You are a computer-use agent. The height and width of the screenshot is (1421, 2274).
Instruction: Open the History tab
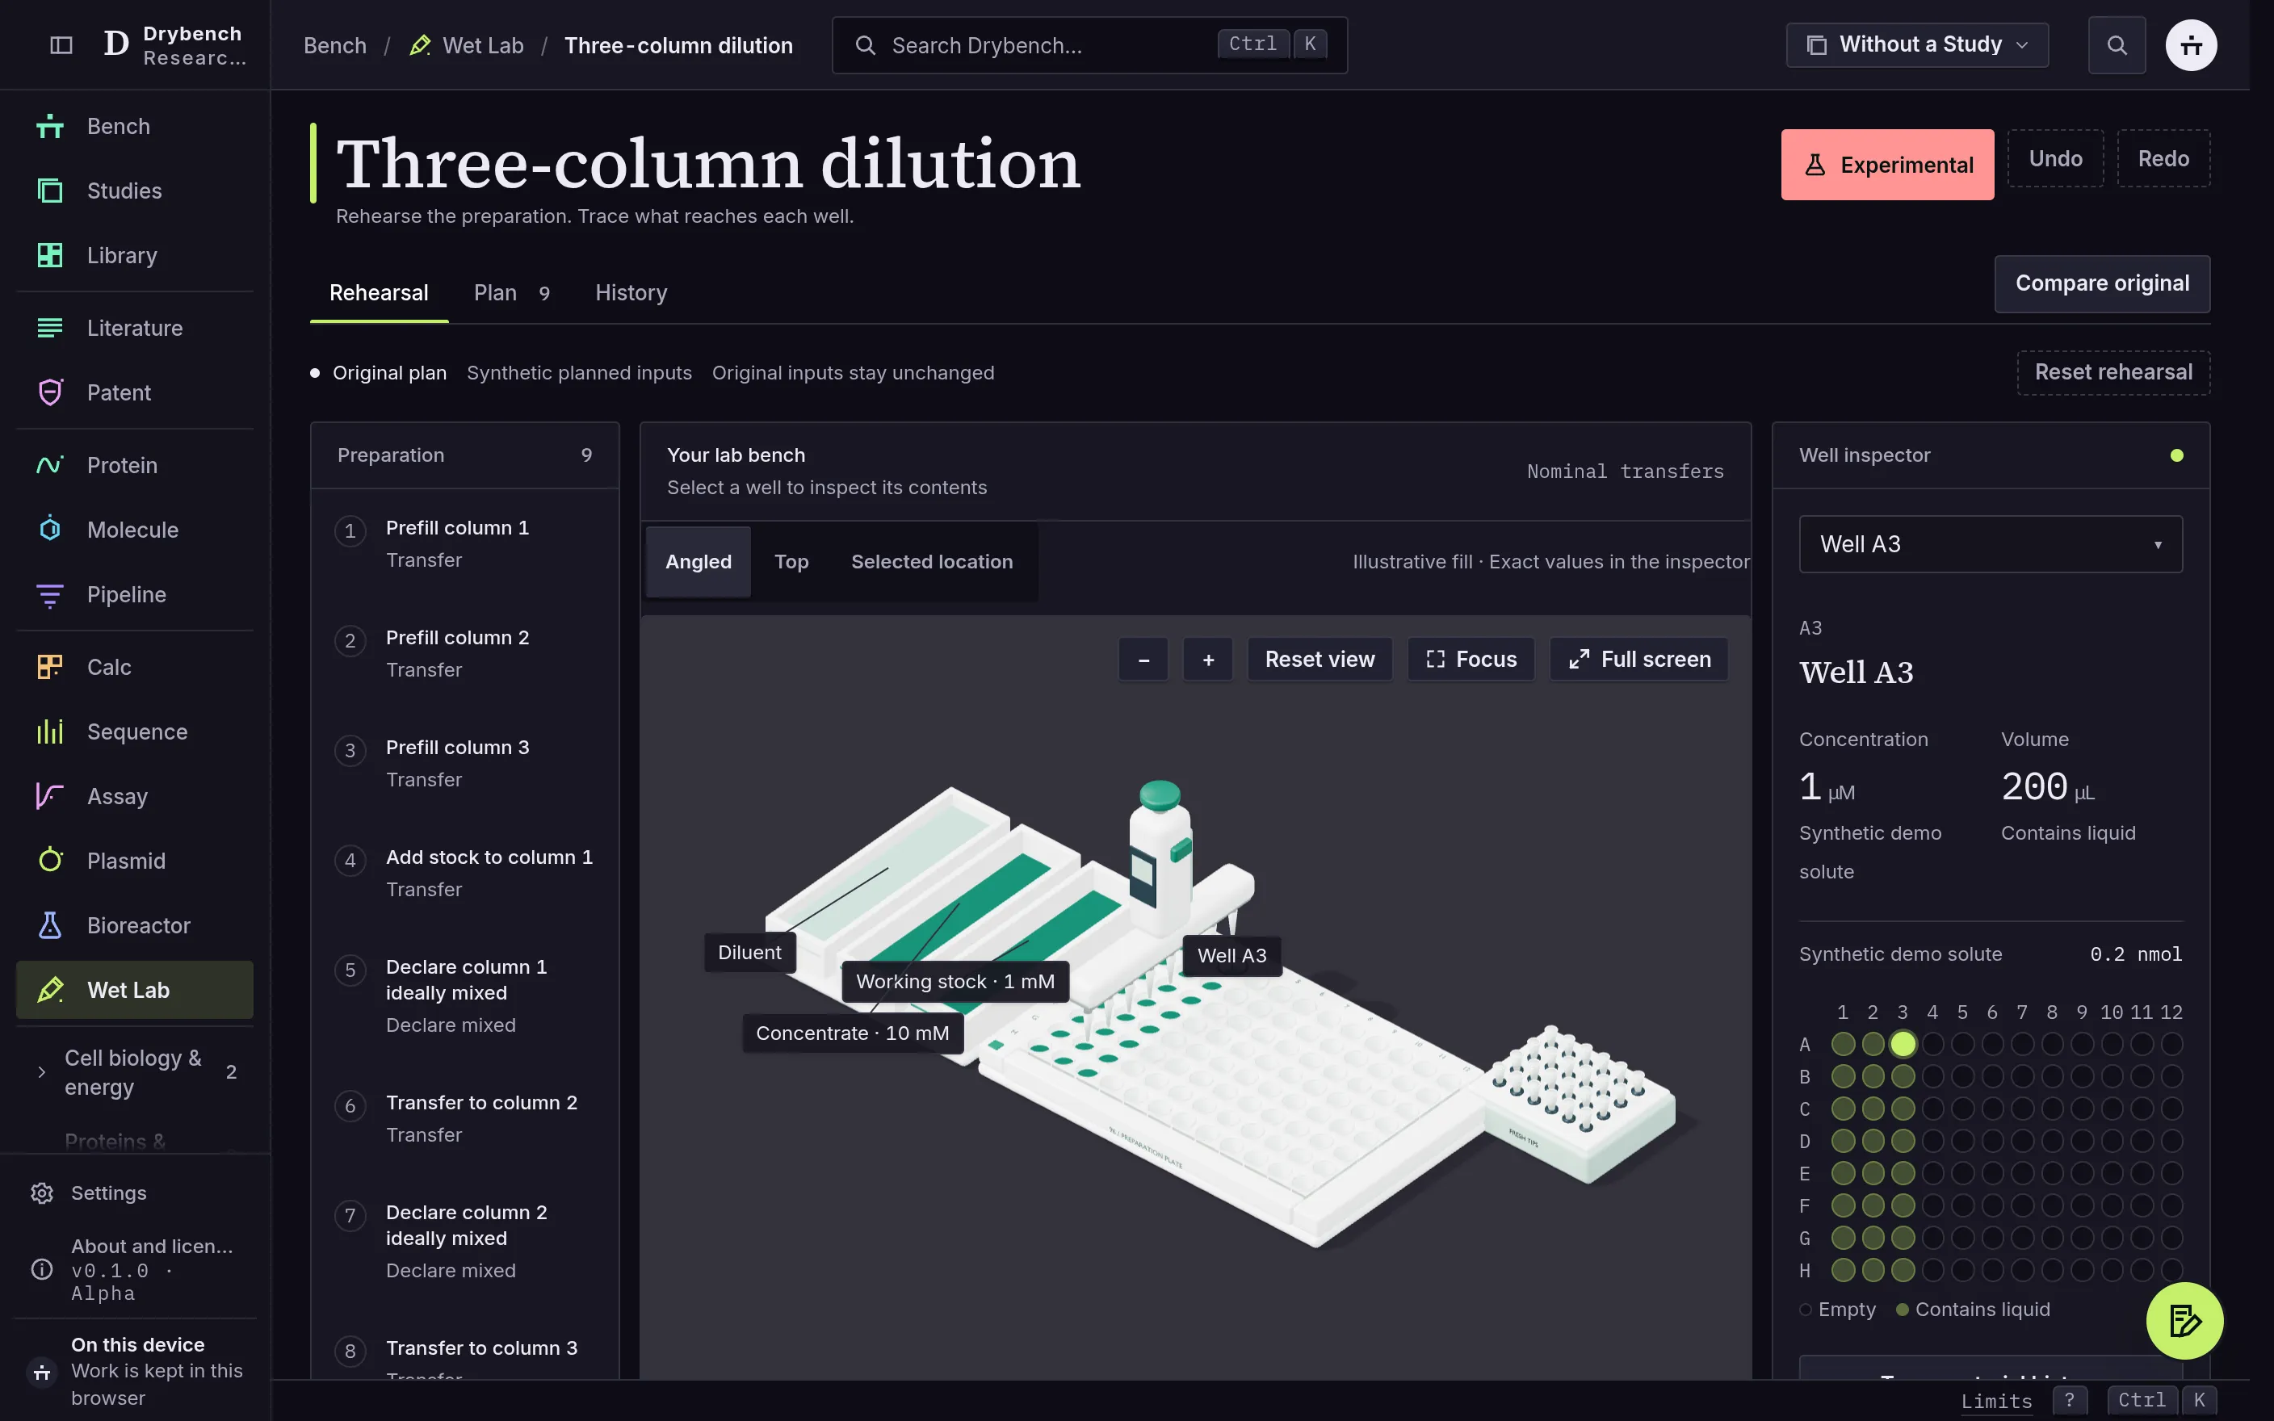pyautogui.click(x=631, y=293)
